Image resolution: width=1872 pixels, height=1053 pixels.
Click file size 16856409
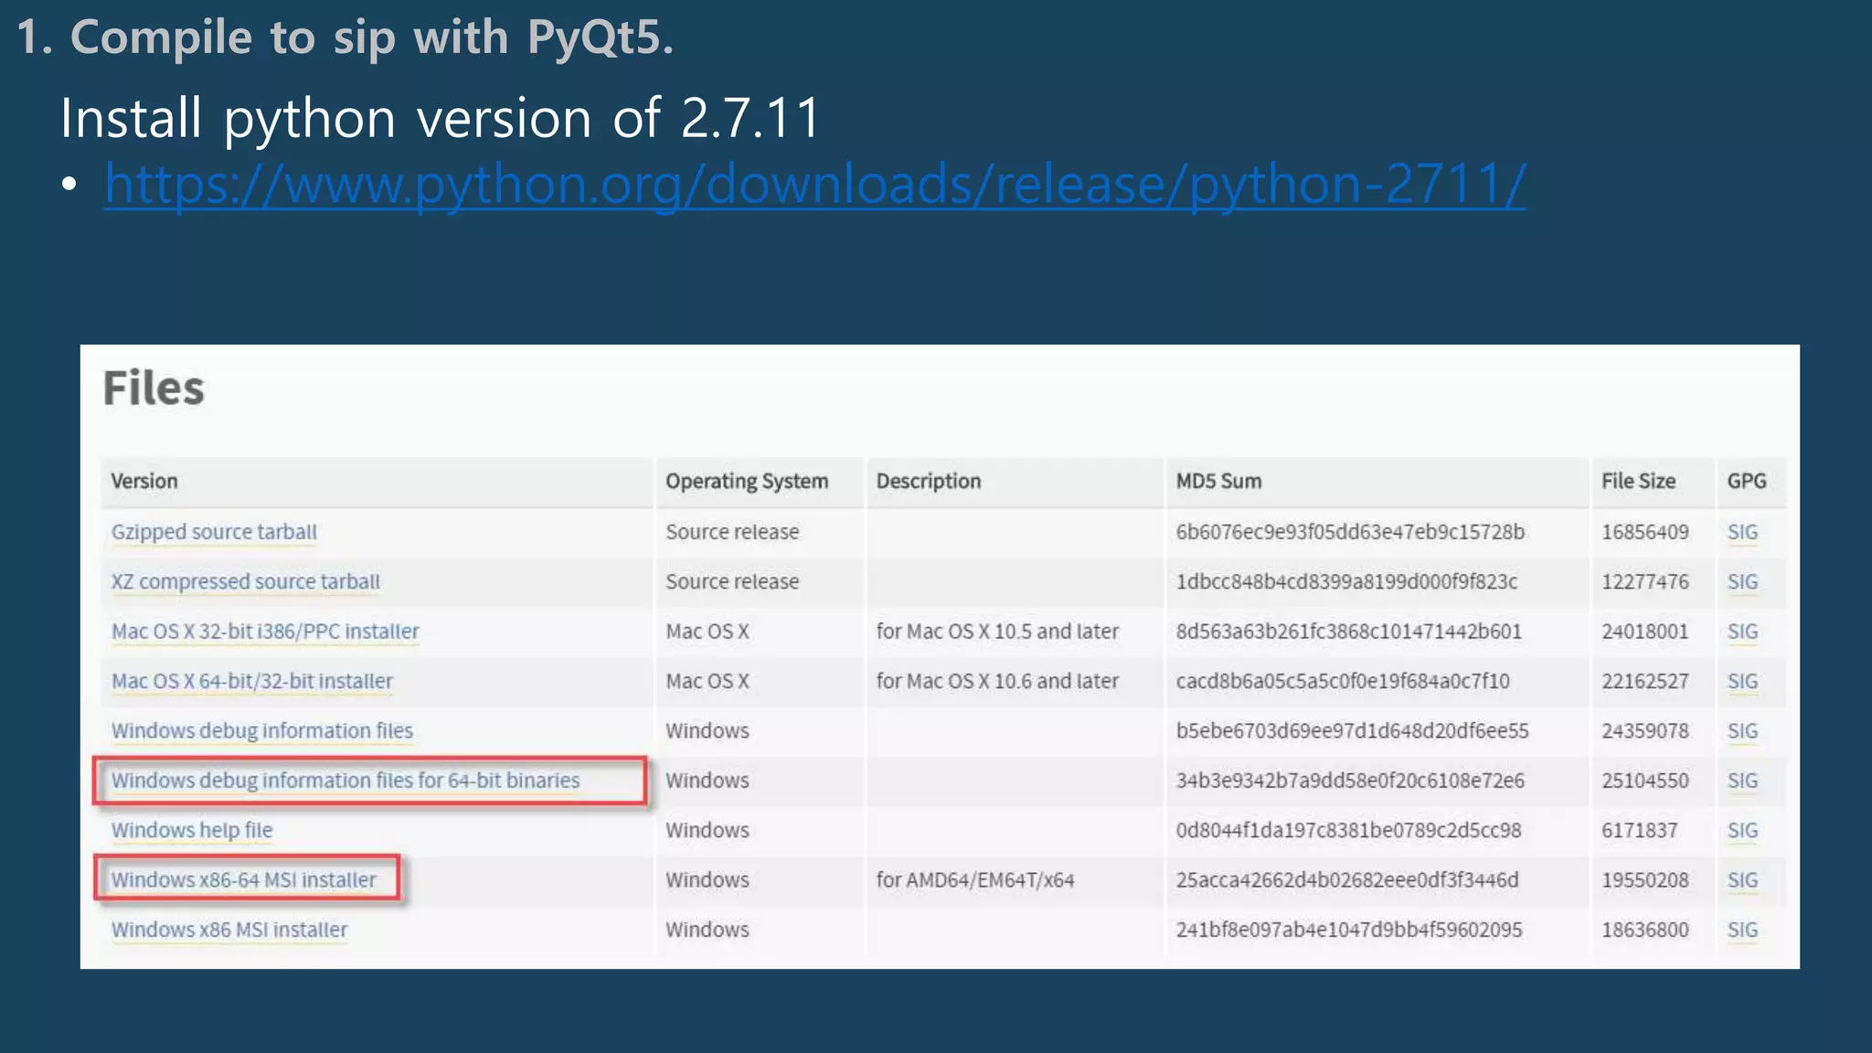click(1644, 532)
